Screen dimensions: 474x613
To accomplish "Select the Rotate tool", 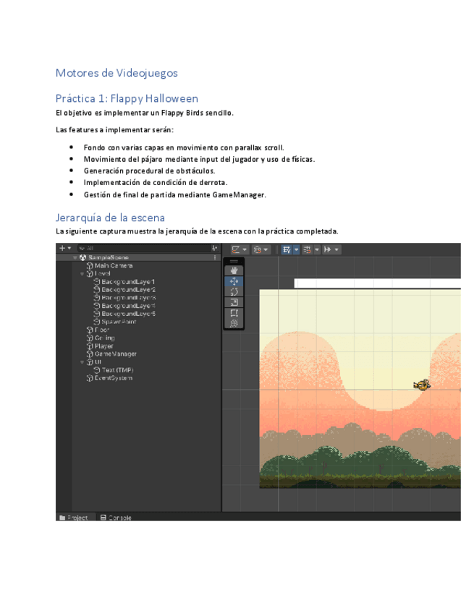I will (x=234, y=291).
